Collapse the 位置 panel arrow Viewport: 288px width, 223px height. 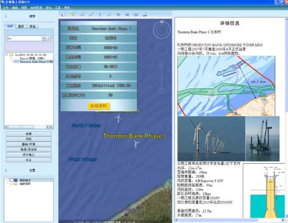[x=6, y=171]
